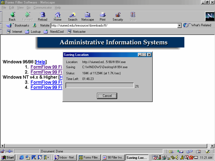215x161 pixels.
Task: Click the Windows 95/98 Help link
Action: coord(41,62)
